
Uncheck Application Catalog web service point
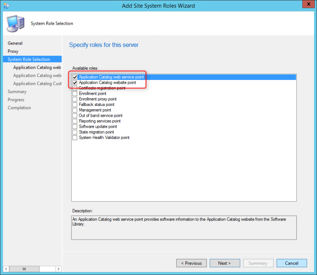(x=75, y=77)
